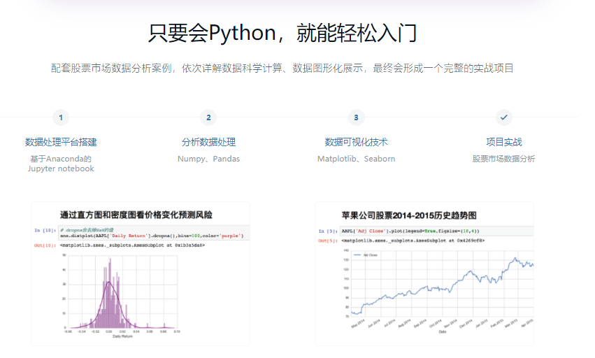This screenshot has width=595, height=358.
Task: Click the 股票市场数据分析 subtitle text
Action: (503, 159)
